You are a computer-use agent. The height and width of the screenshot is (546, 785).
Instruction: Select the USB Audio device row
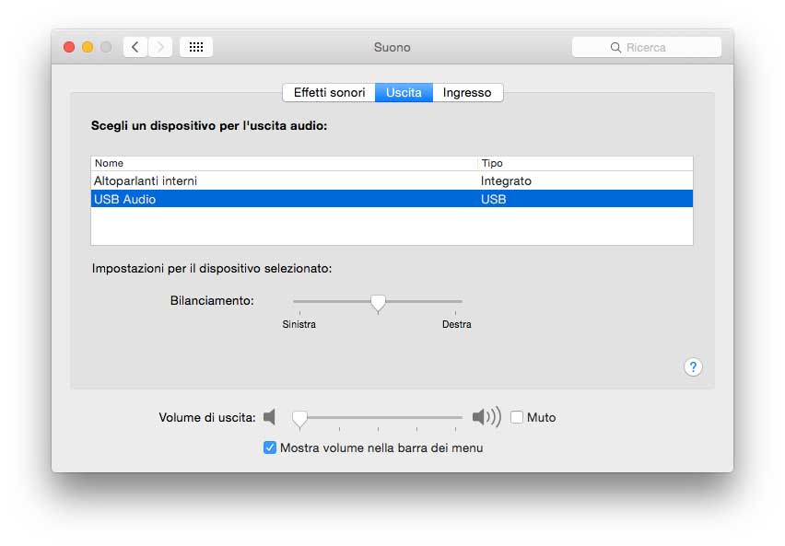pyautogui.click(x=392, y=199)
